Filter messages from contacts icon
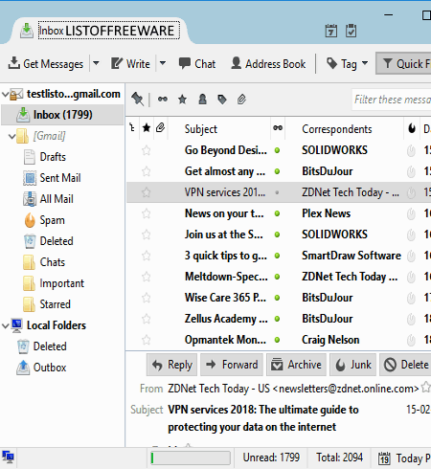 tap(202, 100)
